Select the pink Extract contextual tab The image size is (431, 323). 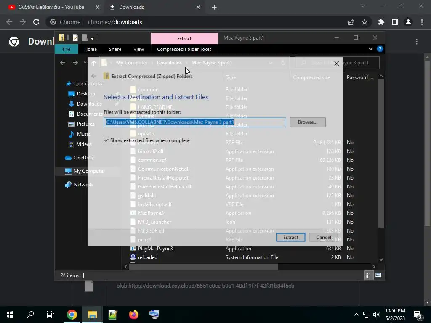click(x=184, y=39)
